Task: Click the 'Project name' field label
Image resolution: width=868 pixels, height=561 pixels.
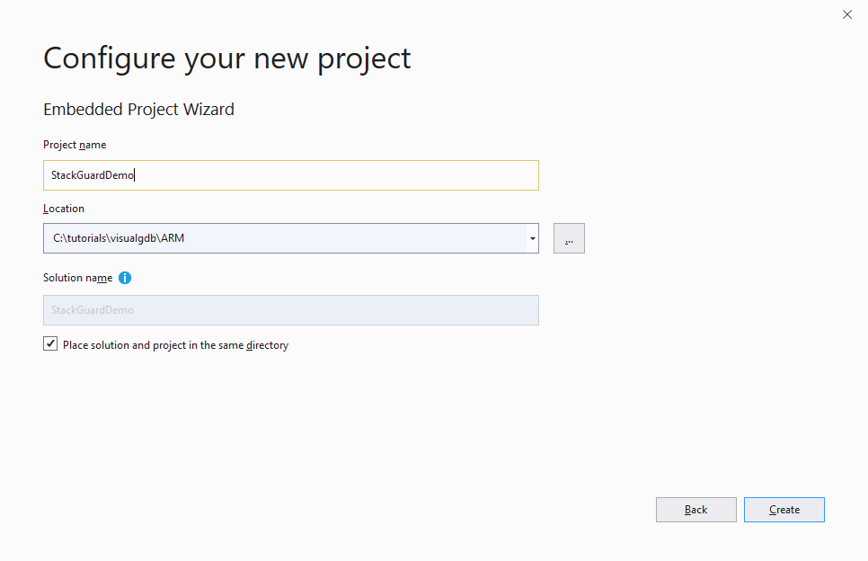Action: click(75, 145)
